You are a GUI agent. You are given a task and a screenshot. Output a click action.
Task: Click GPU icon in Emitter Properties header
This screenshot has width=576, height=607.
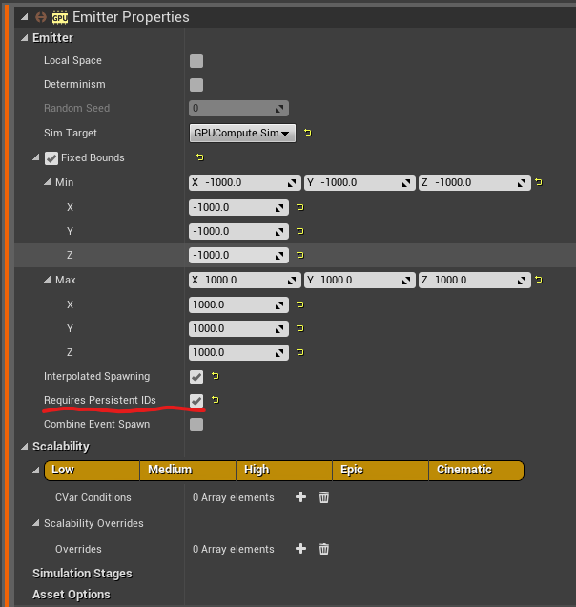(x=60, y=17)
